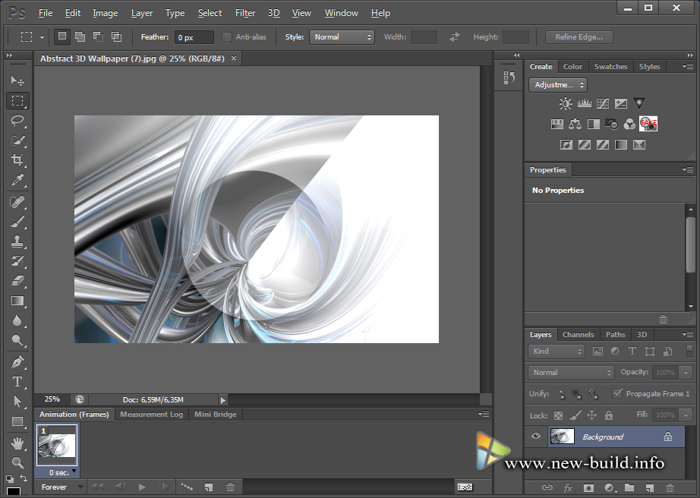Select the Lasso tool
The width and height of the screenshot is (700, 498).
tap(17, 121)
